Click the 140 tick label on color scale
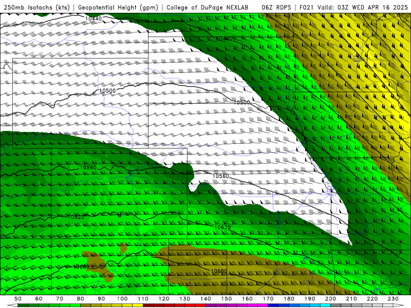The width and height of the screenshot is (411, 308). pyautogui.click(x=206, y=299)
